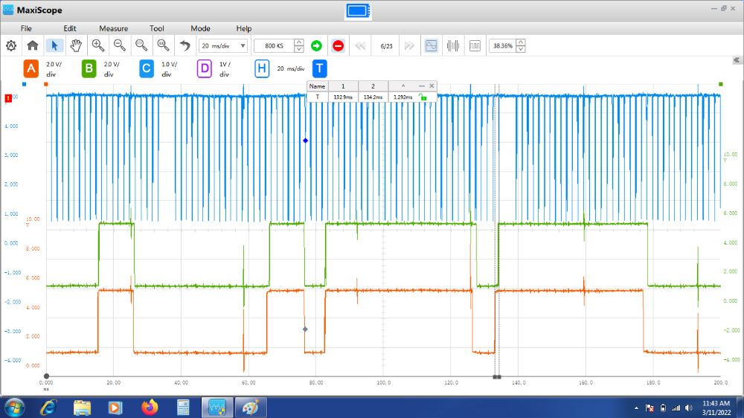The height and width of the screenshot is (418, 744).
Task: Click the blue T trigger button
Action: pos(319,69)
